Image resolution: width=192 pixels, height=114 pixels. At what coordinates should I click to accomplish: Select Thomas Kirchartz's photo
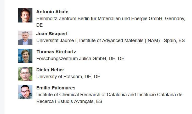point(25,56)
